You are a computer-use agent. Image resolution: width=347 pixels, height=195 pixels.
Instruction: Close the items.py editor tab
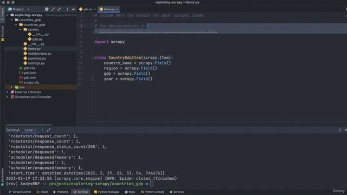coord(117,9)
